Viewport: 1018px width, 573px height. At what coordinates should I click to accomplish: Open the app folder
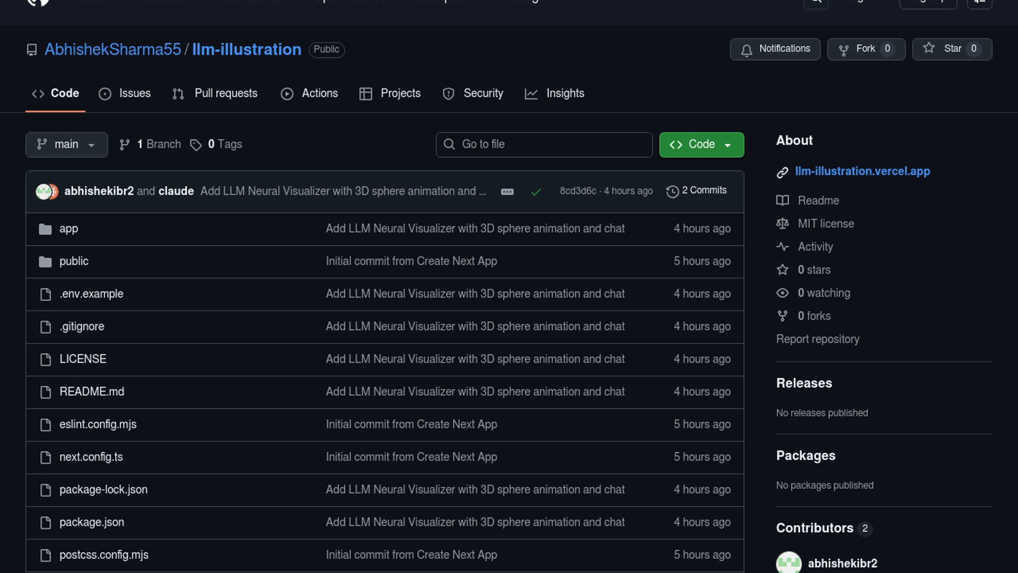68,229
